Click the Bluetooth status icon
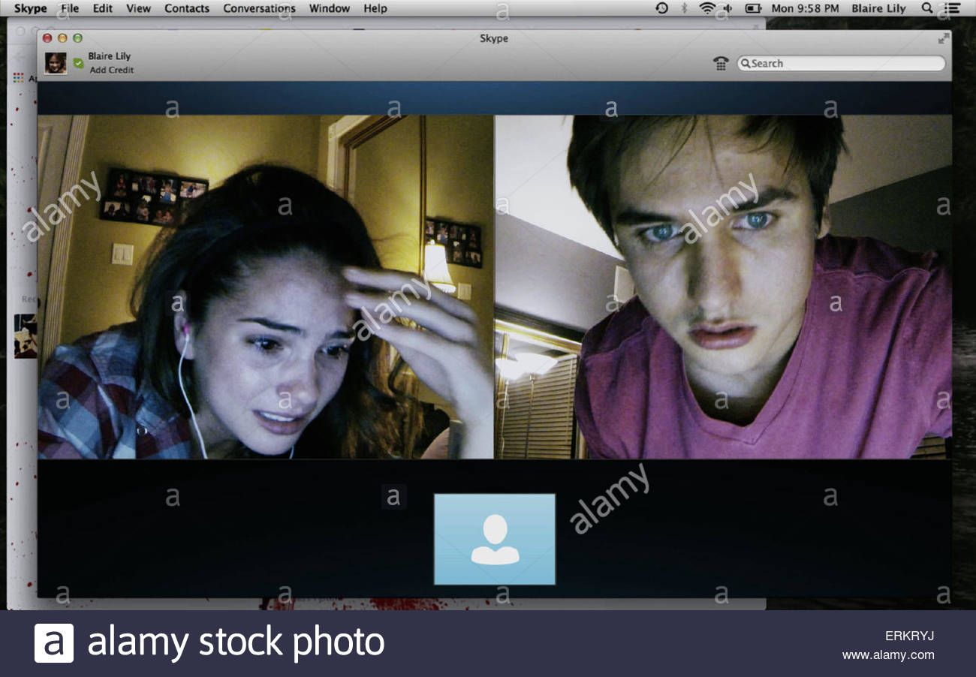The image size is (976, 677). (684, 8)
